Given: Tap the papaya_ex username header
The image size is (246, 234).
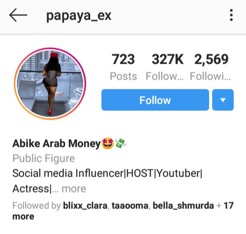Looking at the screenshot, I should click(x=79, y=16).
